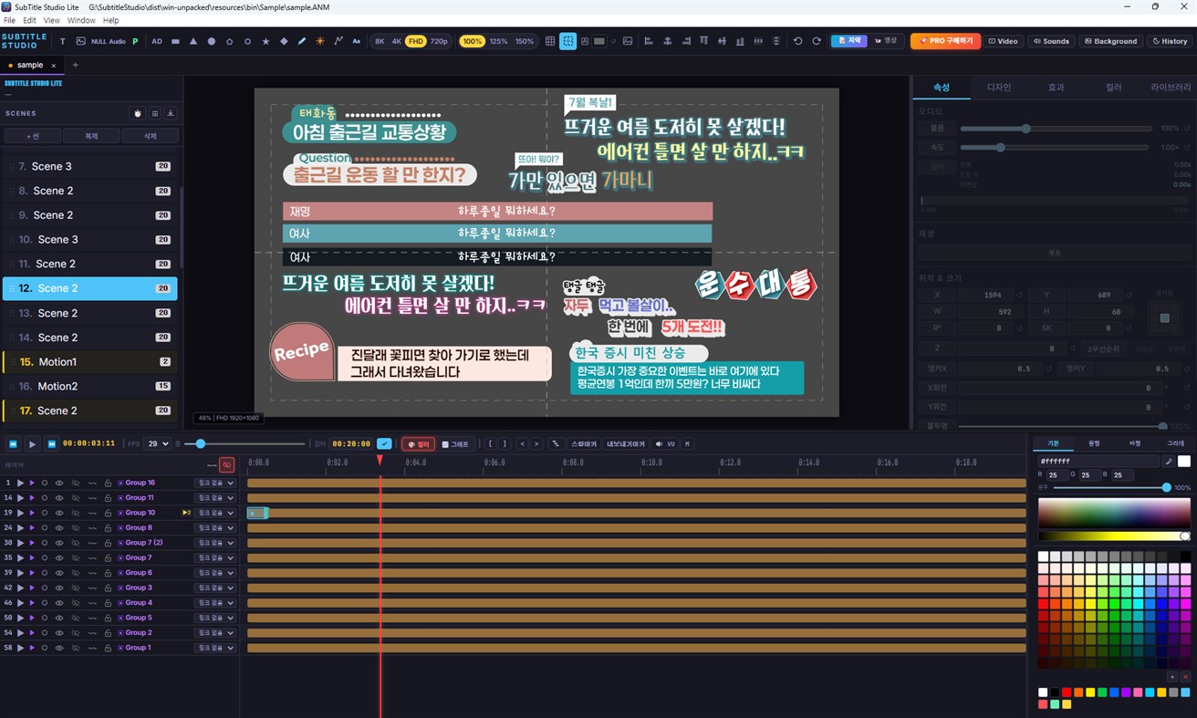Open the link dropdown for Group 1
Viewport: 1197px width, 718px height.
point(214,648)
